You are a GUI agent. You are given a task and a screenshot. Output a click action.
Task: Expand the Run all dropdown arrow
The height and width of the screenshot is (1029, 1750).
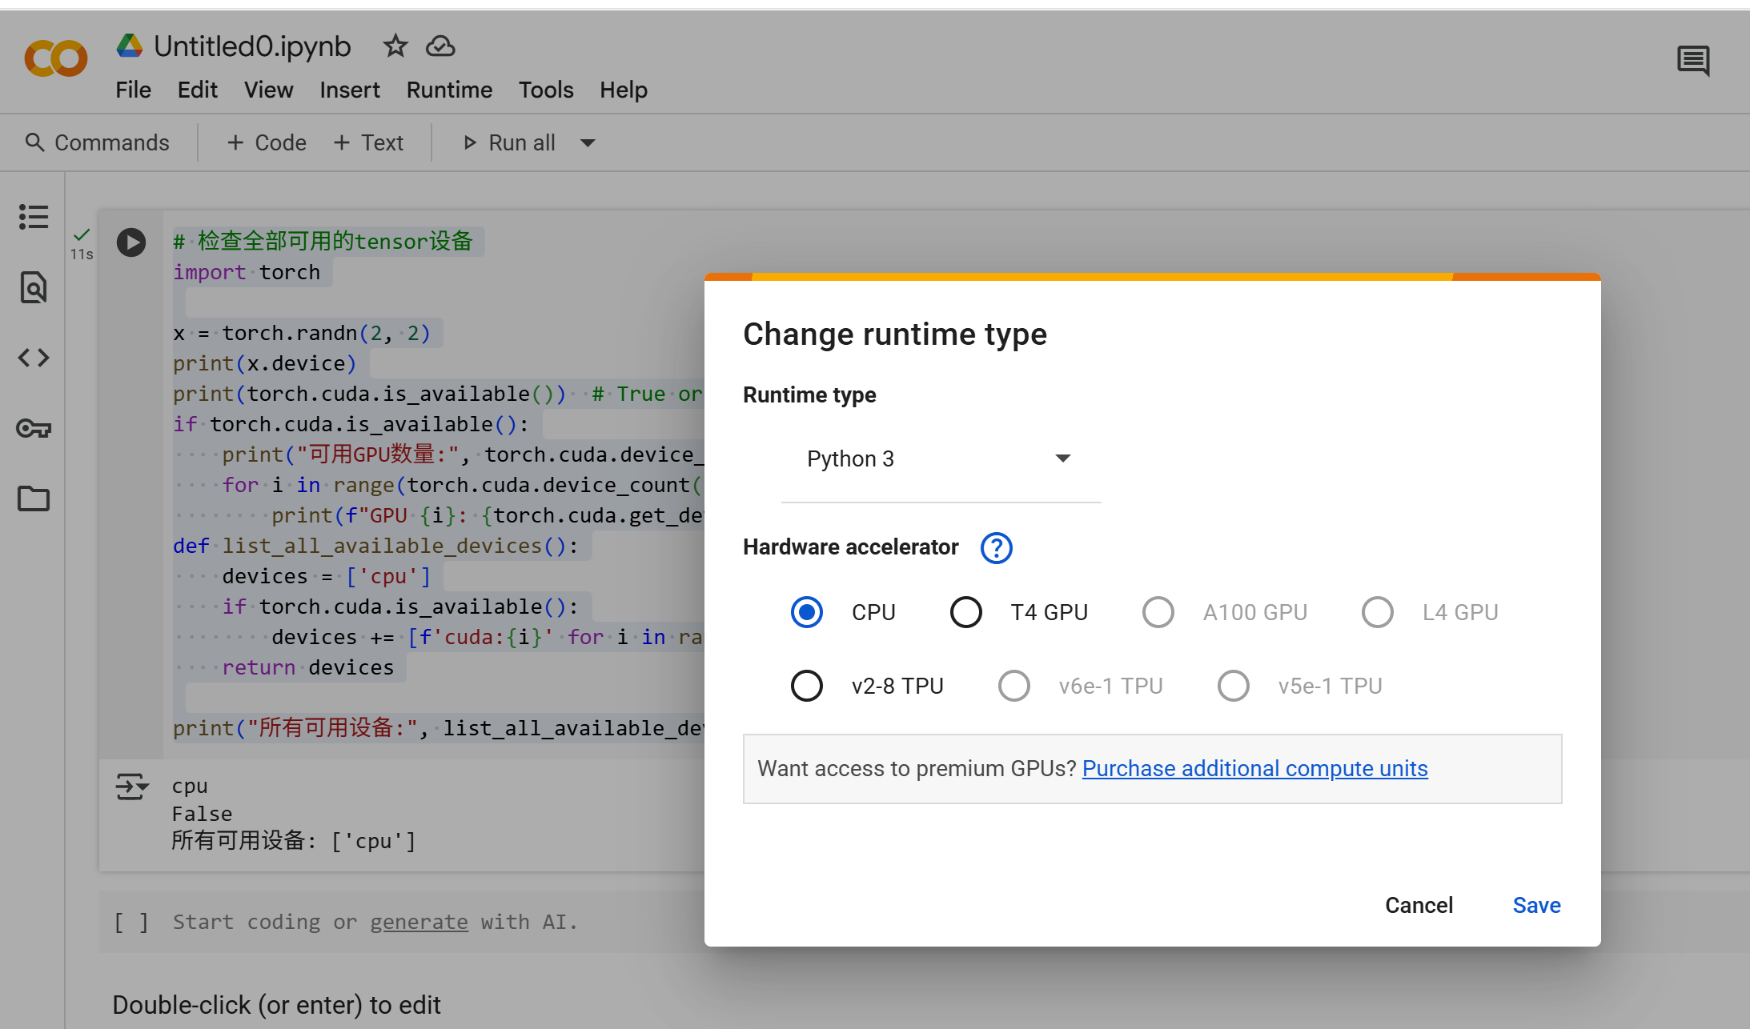click(x=588, y=143)
